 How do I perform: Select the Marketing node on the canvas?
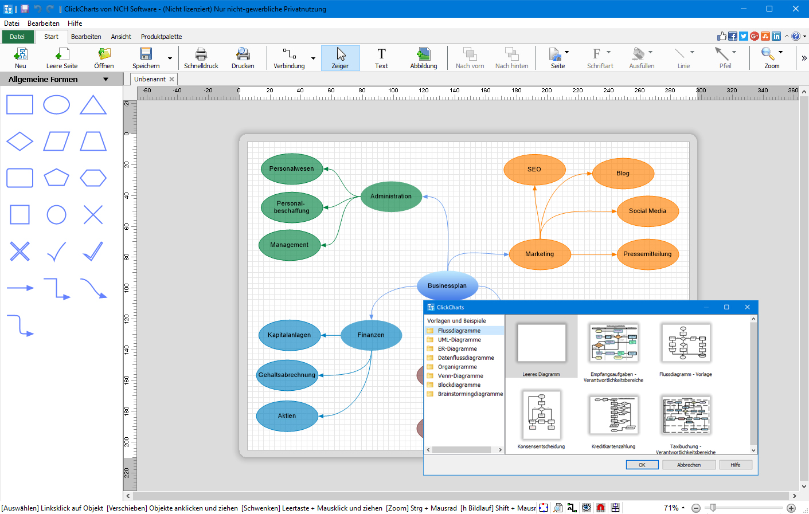coord(540,254)
